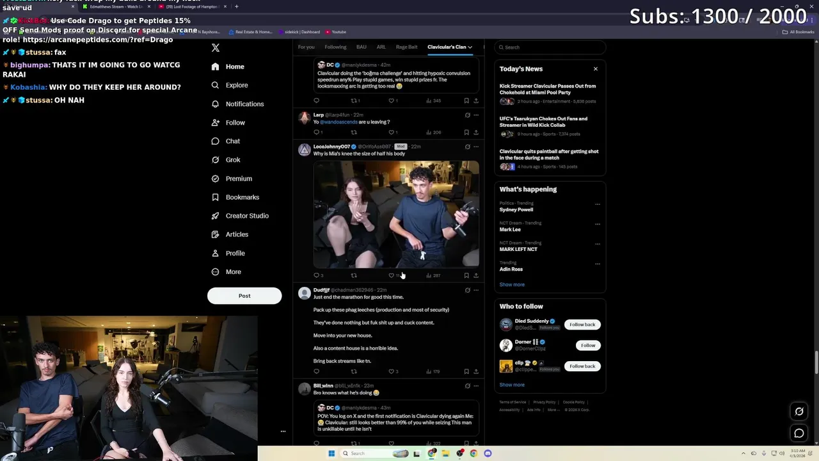Click the Post button

(x=244, y=296)
